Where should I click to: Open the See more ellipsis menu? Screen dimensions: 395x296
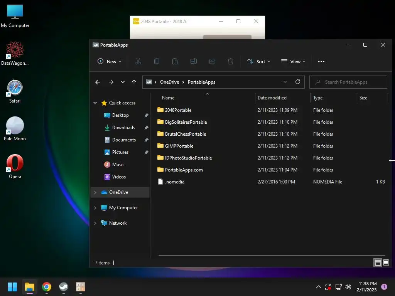(x=321, y=61)
